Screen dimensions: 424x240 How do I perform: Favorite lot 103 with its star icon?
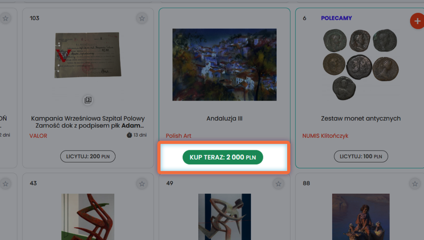coord(142,18)
